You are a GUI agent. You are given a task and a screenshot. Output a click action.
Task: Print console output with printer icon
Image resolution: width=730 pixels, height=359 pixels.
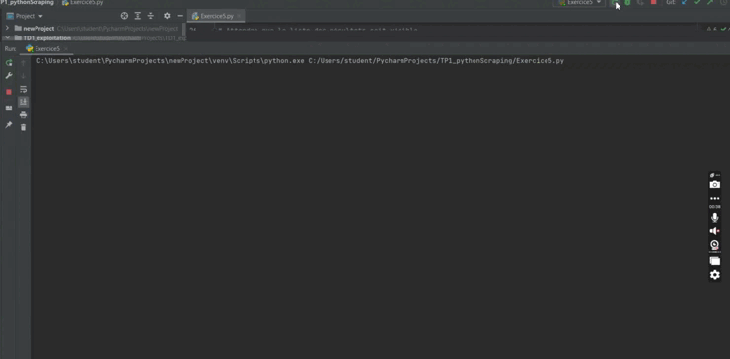click(x=24, y=115)
